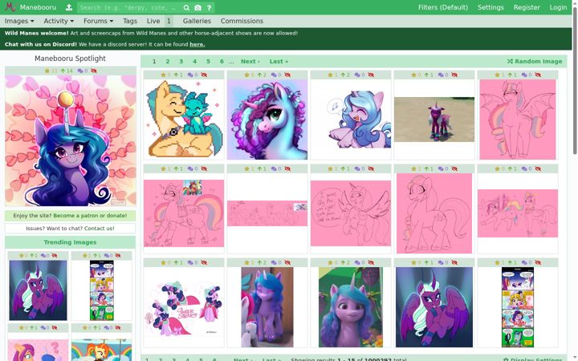Click the page vertical scrollbar
Screen dimensions: 578x361
coord(575,80)
